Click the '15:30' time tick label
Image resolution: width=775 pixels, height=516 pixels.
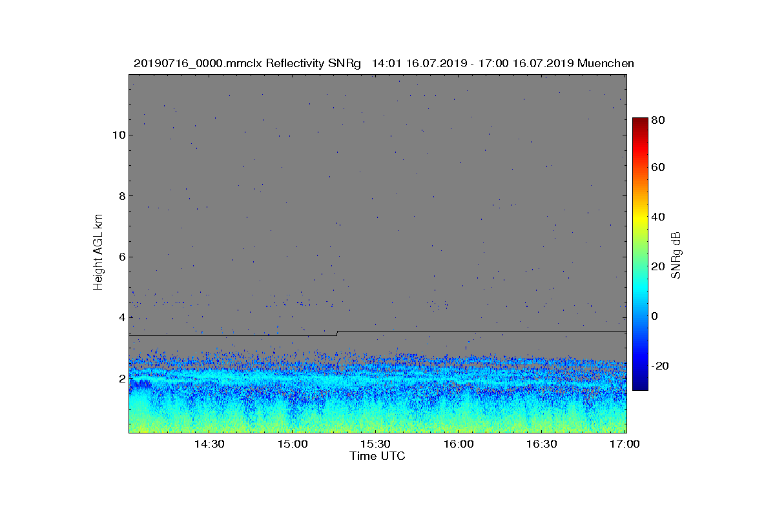pyautogui.click(x=375, y=444)
